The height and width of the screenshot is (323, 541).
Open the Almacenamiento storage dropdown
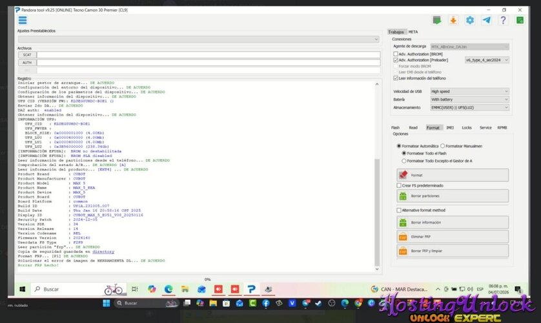tap(469, 108)
